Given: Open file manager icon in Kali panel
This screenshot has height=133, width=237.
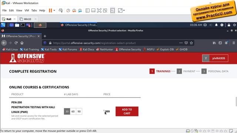Looking at the screenshot, I should [x=17, y=25].
